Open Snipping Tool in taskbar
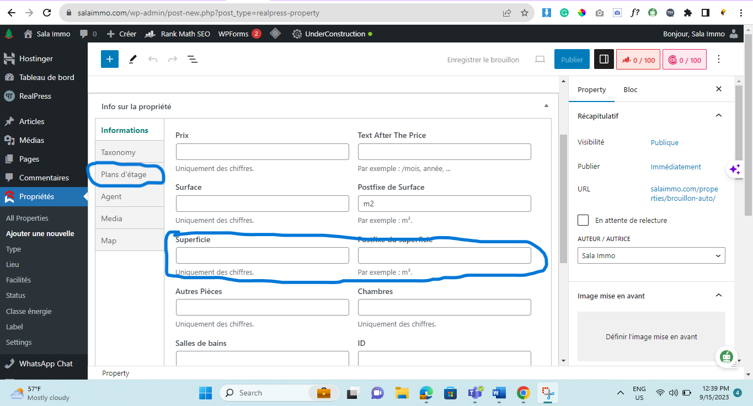 (547, 393)
